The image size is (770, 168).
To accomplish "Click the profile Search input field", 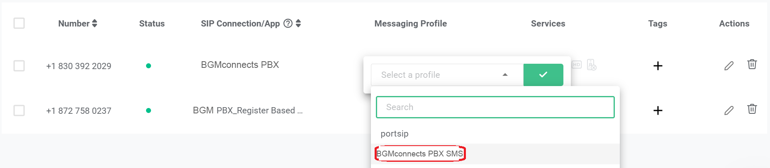I will click(495, 107).
